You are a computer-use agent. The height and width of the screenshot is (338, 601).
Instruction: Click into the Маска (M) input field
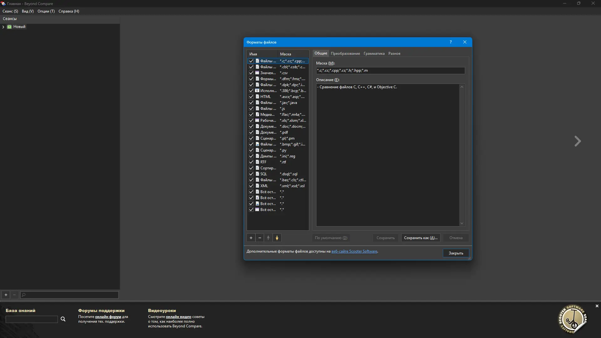[390, 71]
